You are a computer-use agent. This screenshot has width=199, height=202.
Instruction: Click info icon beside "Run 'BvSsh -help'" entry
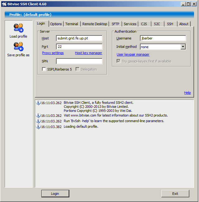point(38,121)
